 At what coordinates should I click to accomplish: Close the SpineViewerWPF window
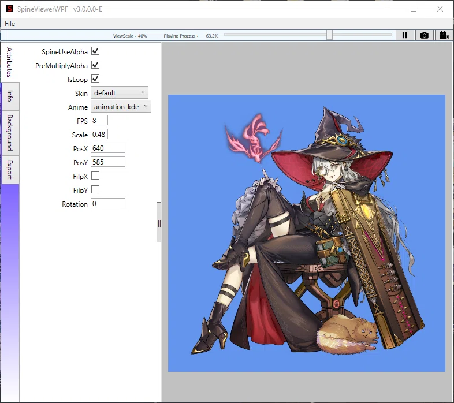(440, 9)
